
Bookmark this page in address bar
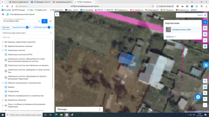153,6
